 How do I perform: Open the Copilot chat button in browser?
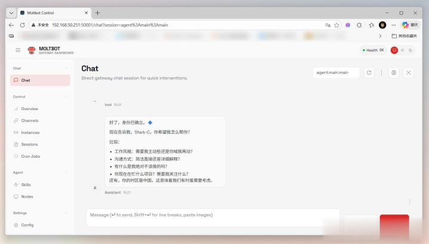[409, 25]
